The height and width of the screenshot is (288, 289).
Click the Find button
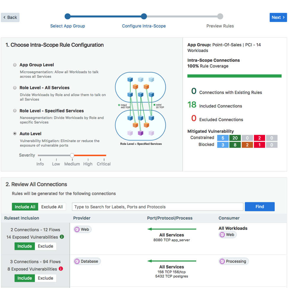point(260,207)
